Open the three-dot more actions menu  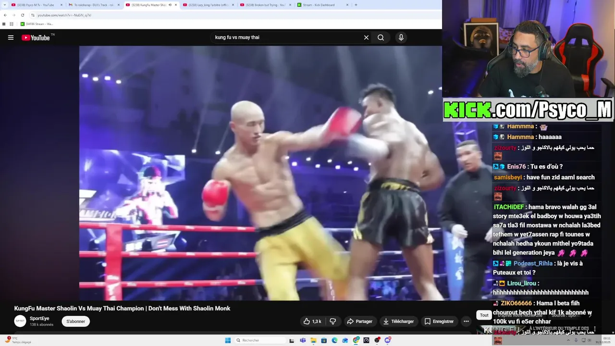(466, 321)
